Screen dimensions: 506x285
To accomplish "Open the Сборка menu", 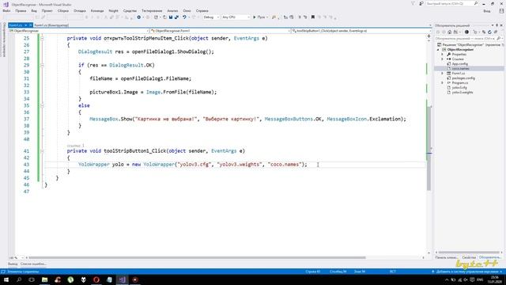I will [63, 10].
